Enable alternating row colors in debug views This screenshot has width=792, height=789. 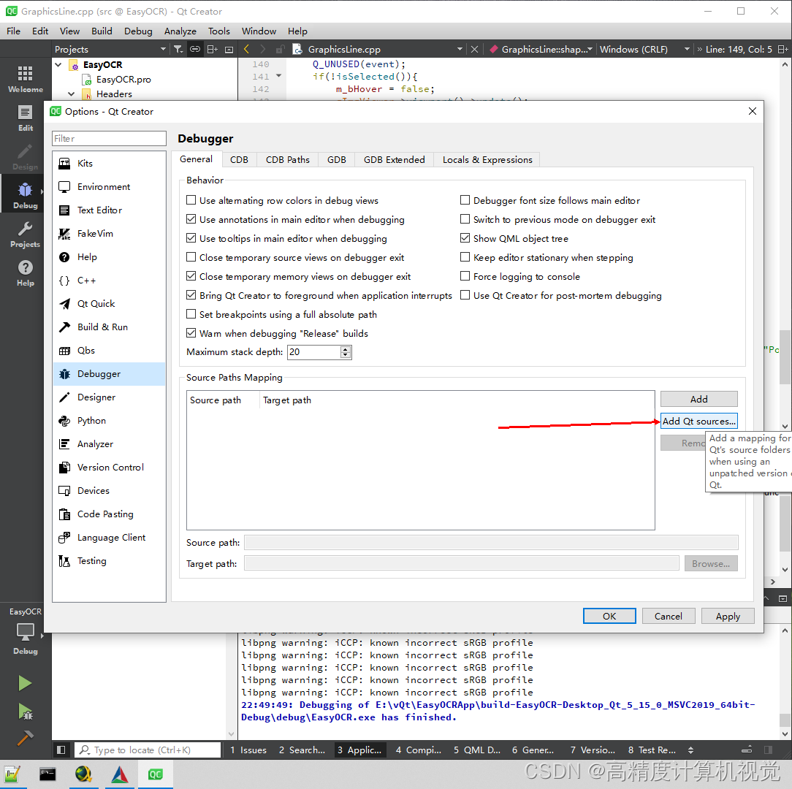click(191, 200)
